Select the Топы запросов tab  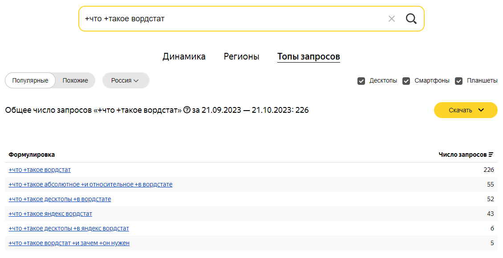[308, 57]
